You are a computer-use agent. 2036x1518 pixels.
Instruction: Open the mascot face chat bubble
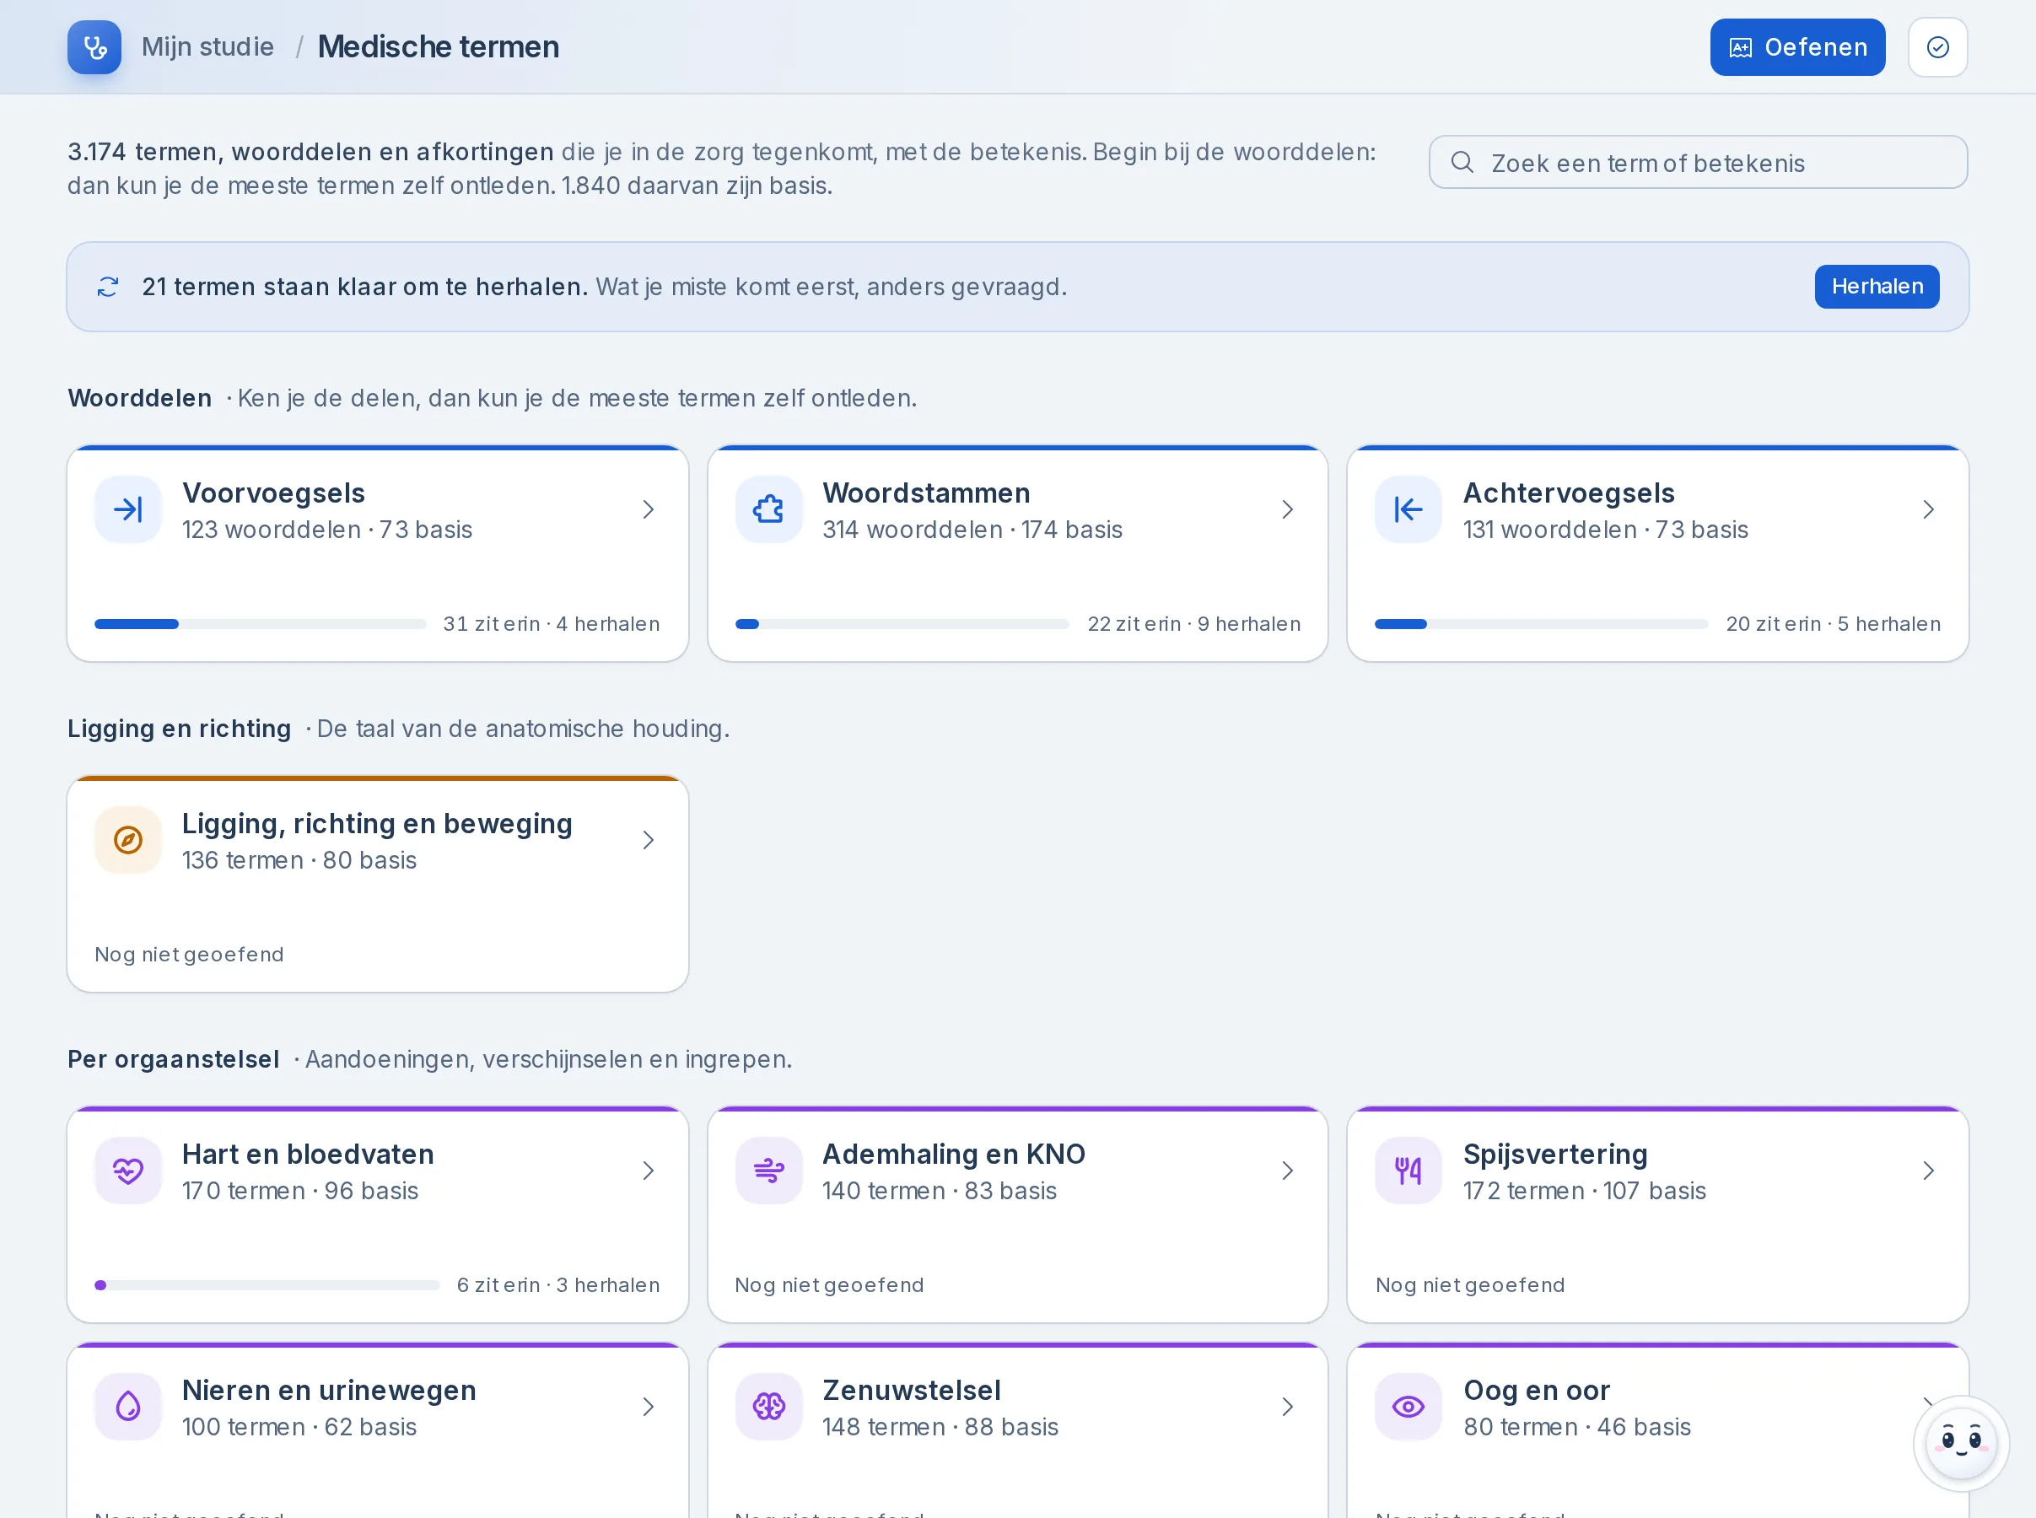pyautogui.click(x=1961, y=1444)
